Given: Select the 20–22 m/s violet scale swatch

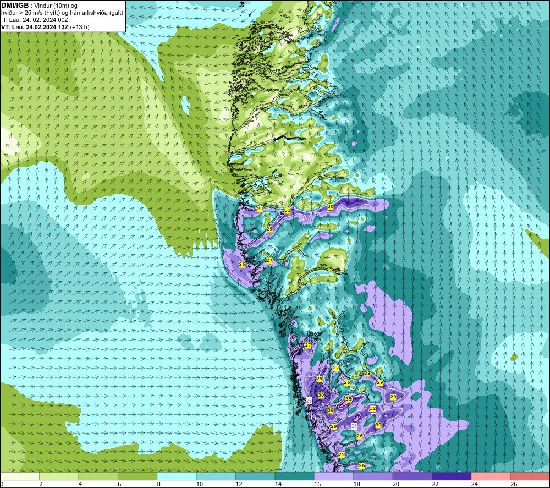Looking at the screenshot, I should tap(413, 476).
